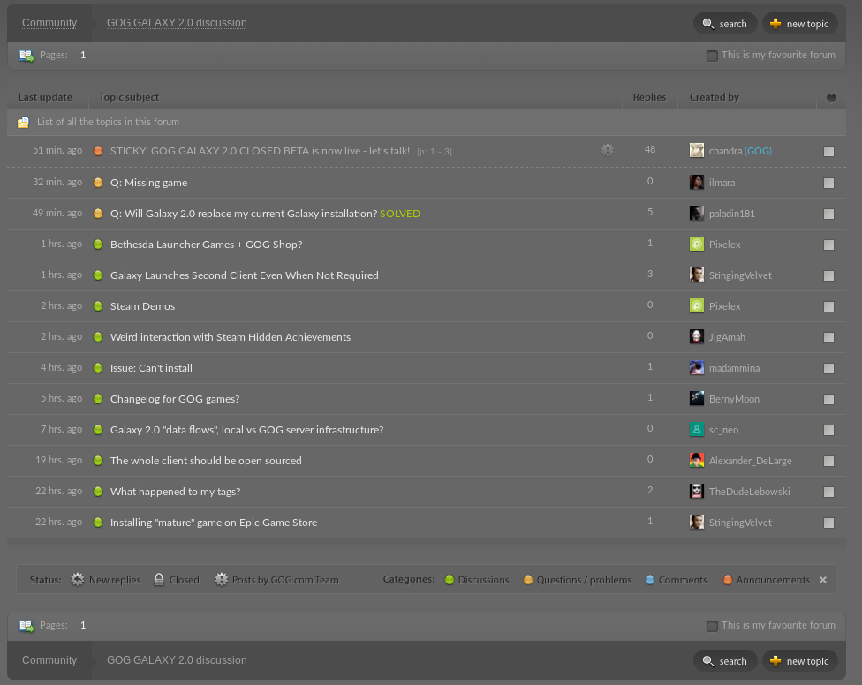862x685 pixels.
Task: Tick the checkbox on the STICKY topic row
Action: [x=828, y=151]
